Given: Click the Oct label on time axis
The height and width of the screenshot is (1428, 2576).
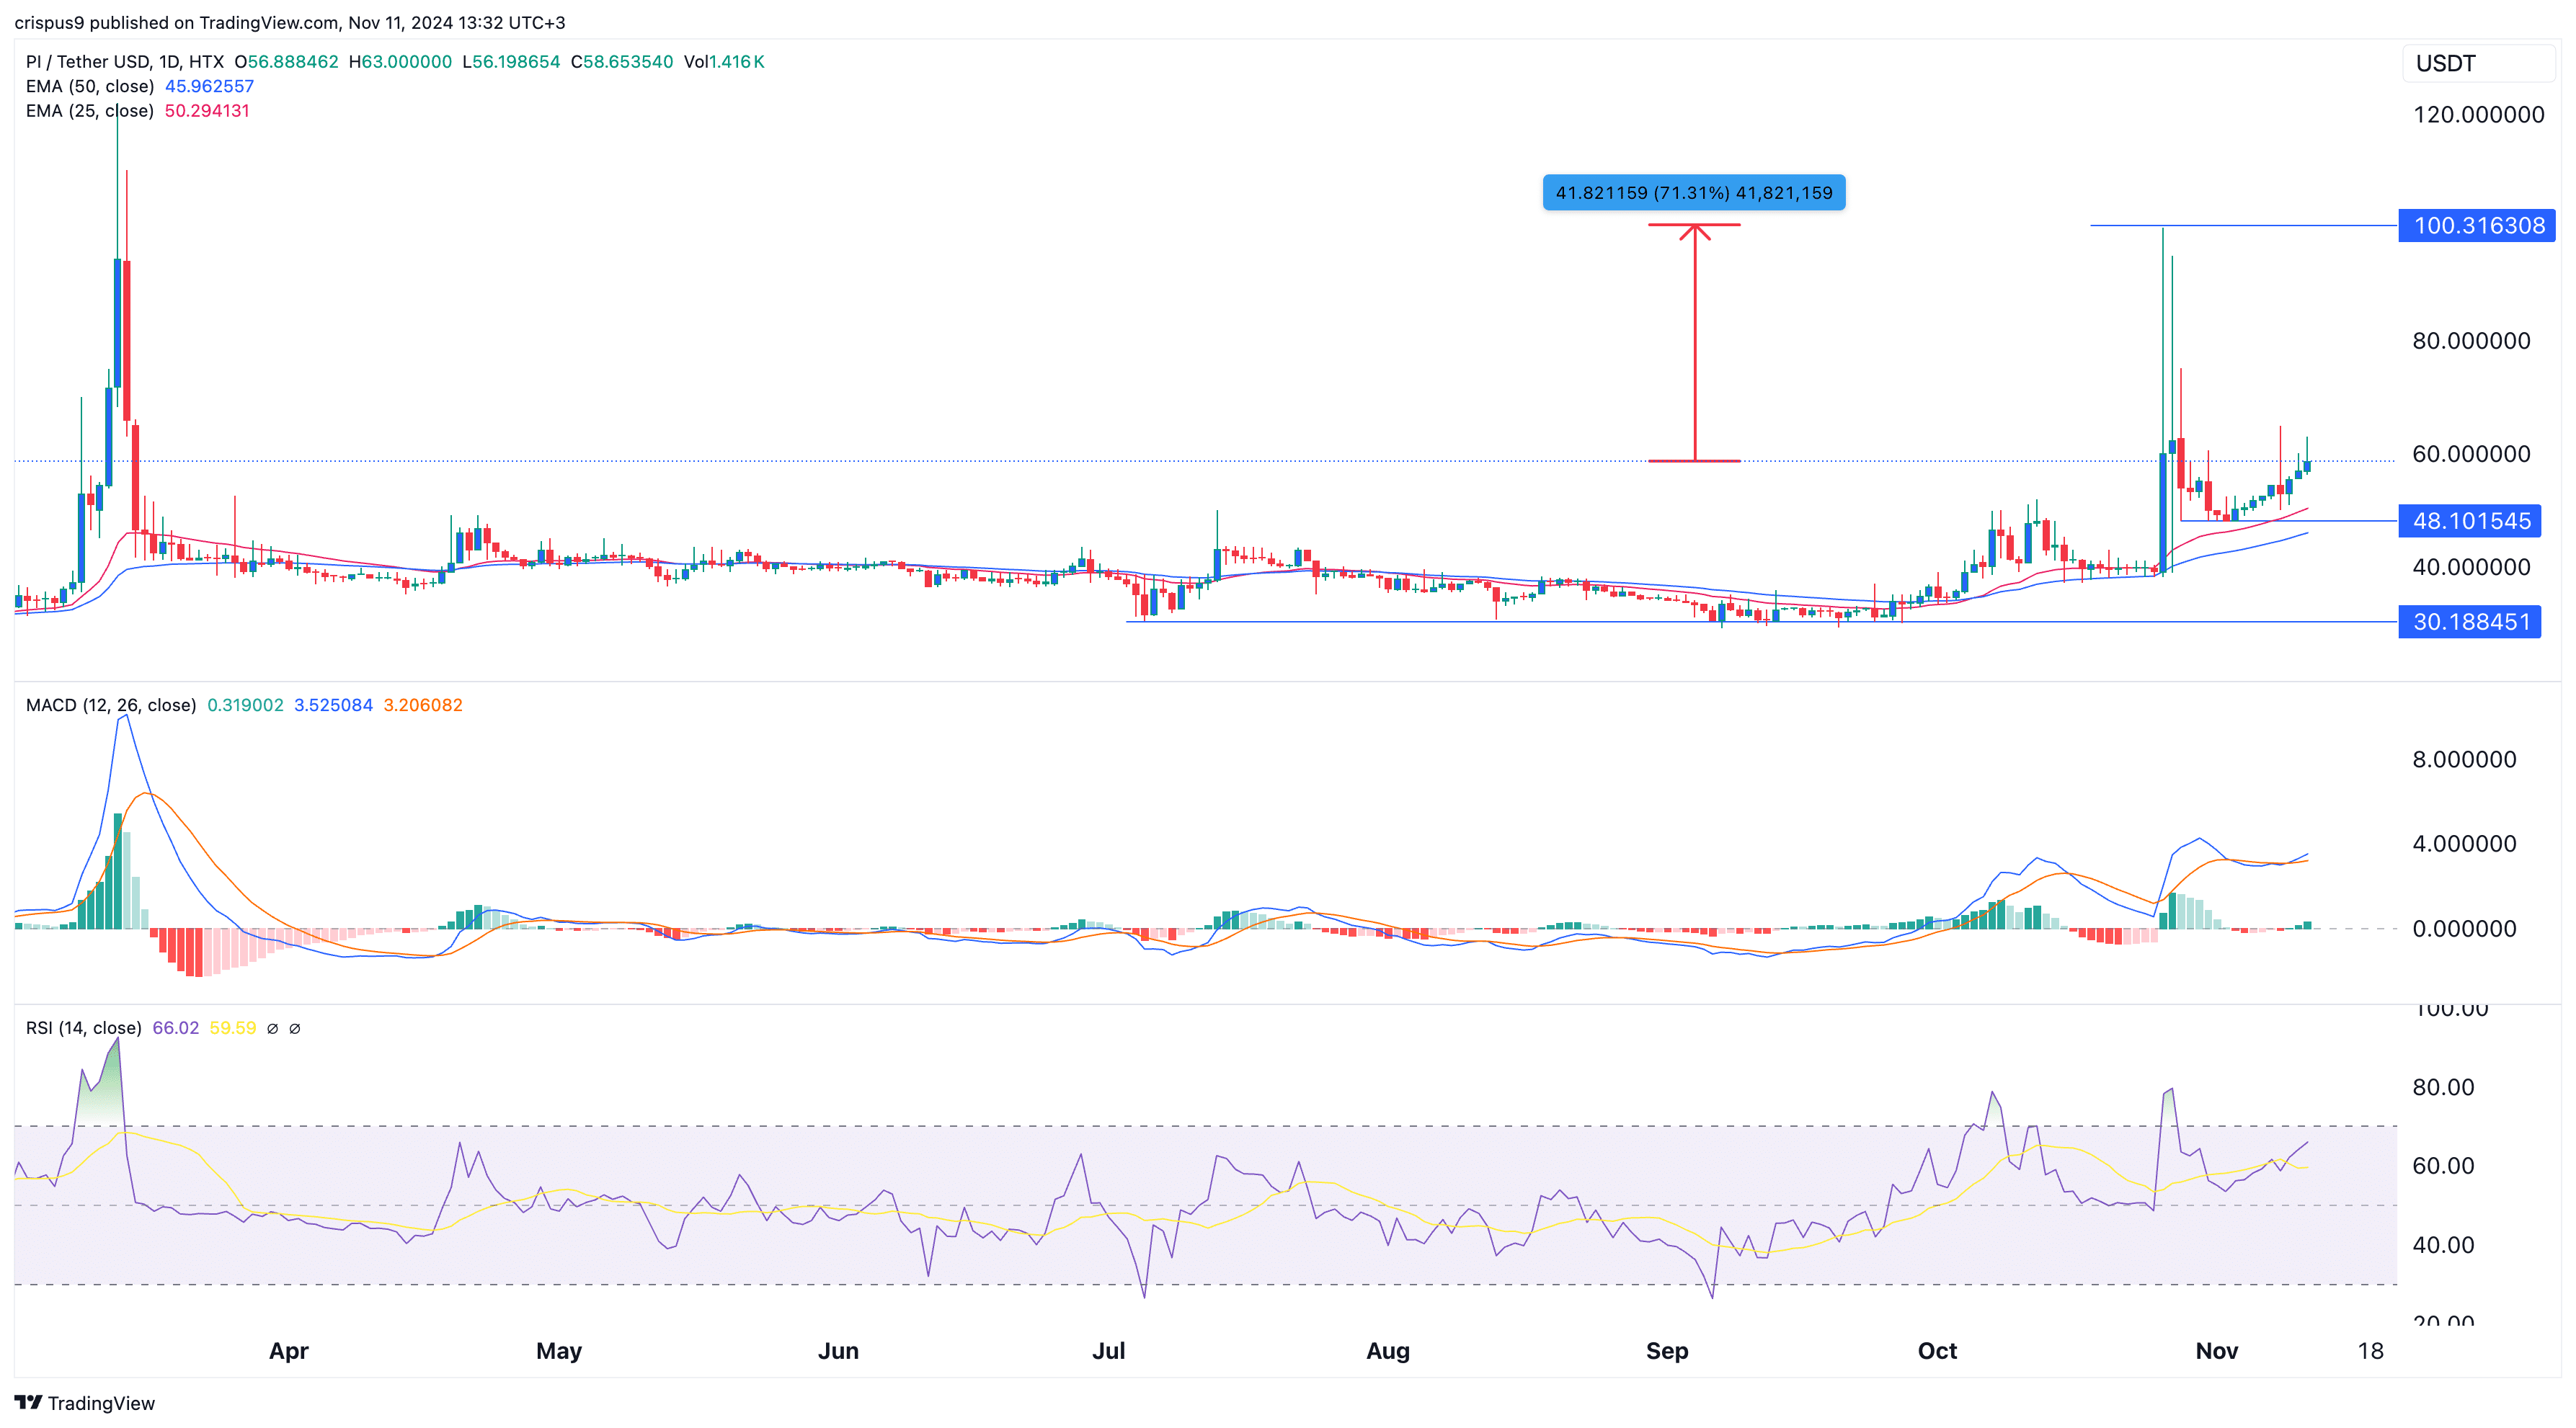Looking at the screenshot, I should coord(1937,1351).
